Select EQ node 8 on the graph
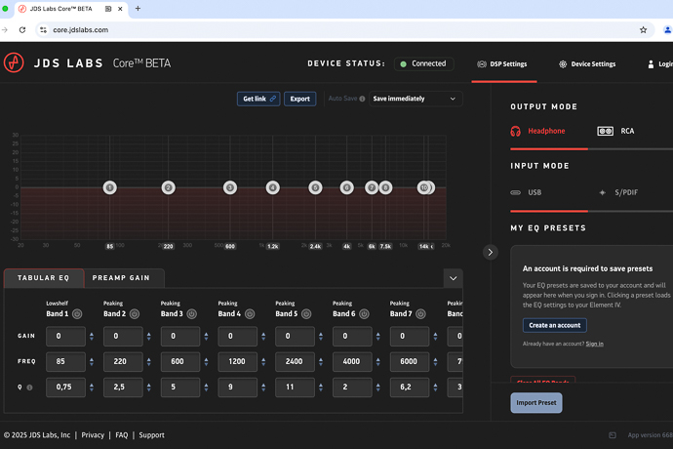The height and width of the screenshot is (449, 673). point(386,187)
